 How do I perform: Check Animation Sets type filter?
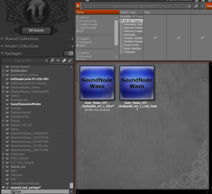click(x=121, y=24)
